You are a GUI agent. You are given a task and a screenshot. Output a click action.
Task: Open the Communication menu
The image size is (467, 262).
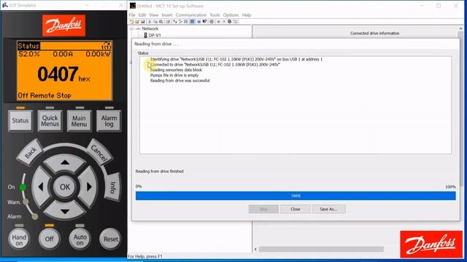(191, 15)
